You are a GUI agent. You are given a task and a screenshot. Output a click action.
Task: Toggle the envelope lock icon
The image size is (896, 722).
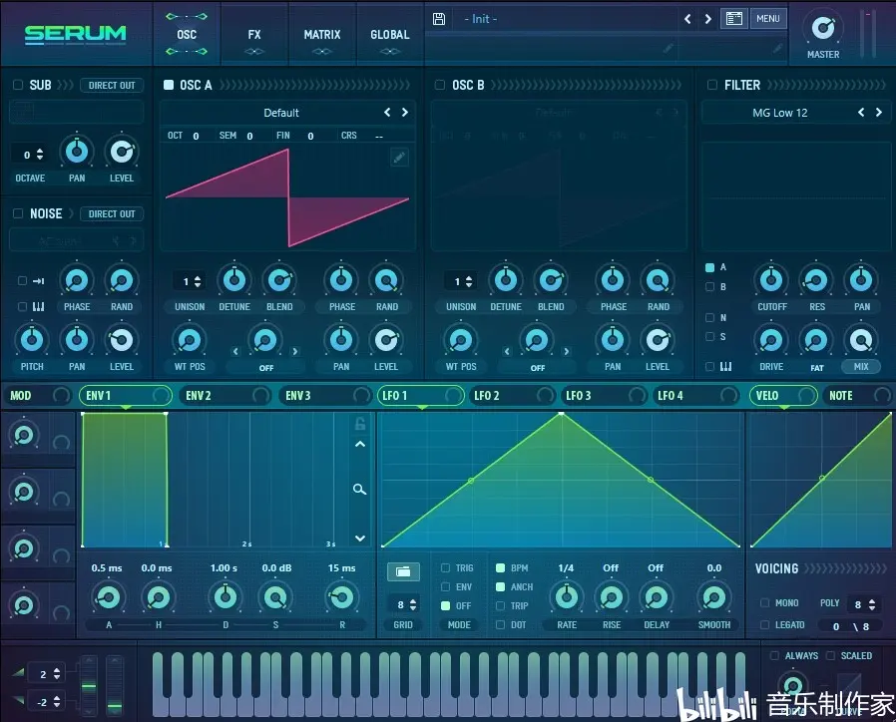pyautogui.click(x=360, y=424)
